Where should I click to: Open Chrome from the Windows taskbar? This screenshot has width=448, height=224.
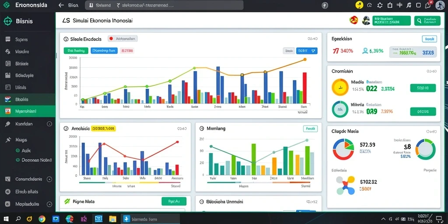coord(42,219)
